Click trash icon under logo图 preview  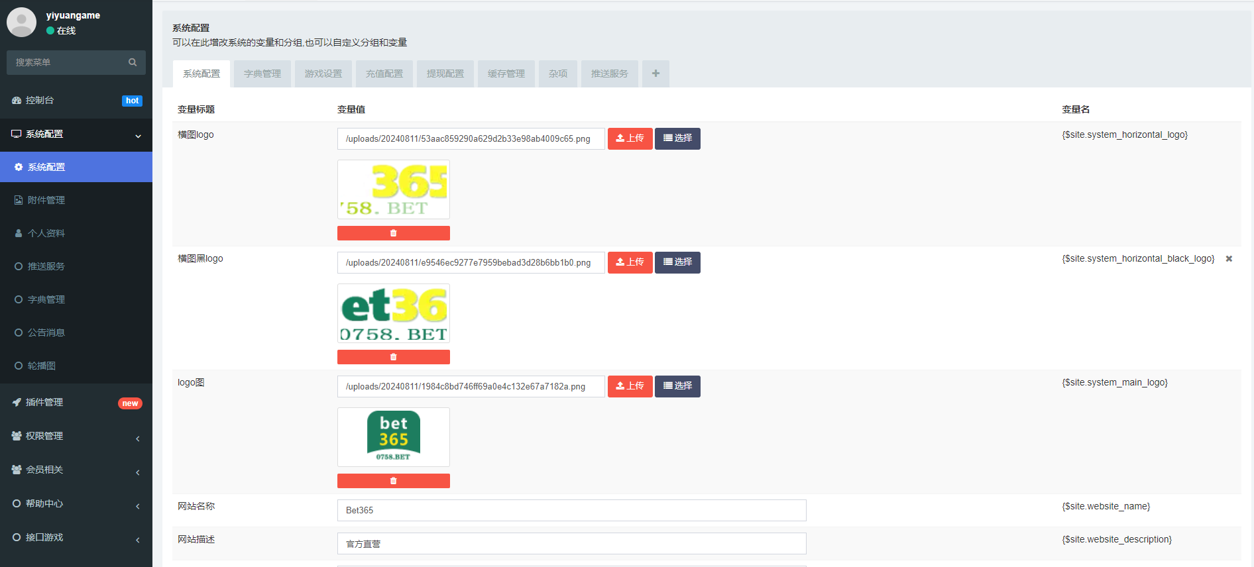393,481
